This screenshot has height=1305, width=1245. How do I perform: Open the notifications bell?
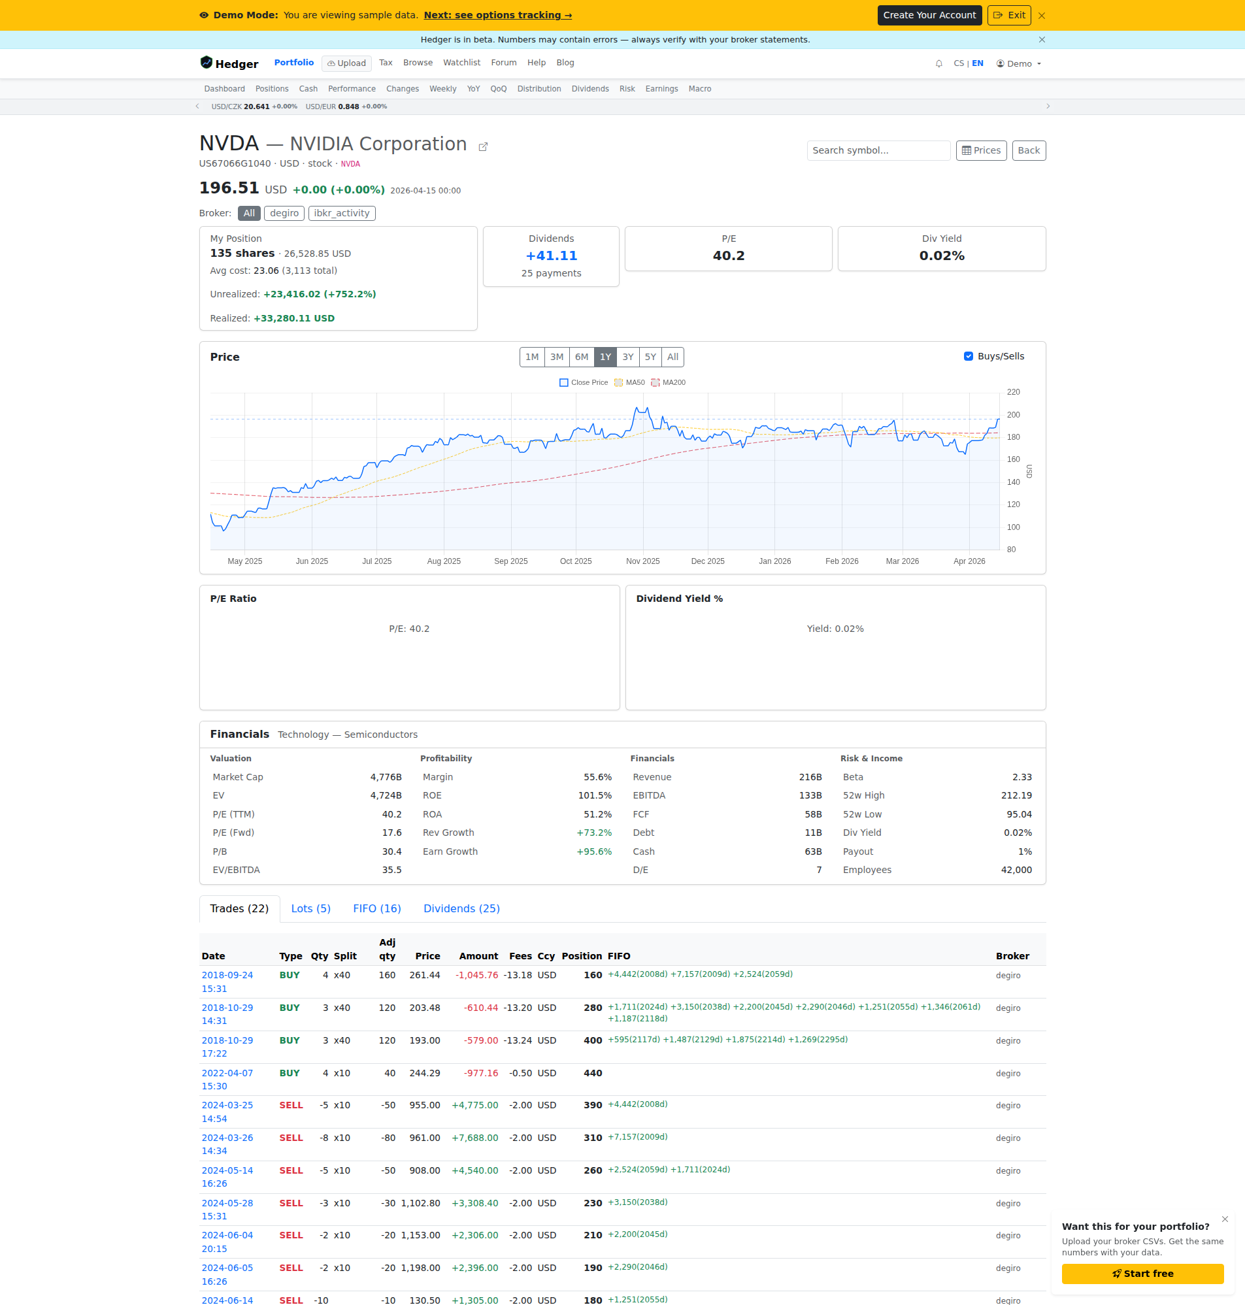pyautogui.click(x=938, y=63)
